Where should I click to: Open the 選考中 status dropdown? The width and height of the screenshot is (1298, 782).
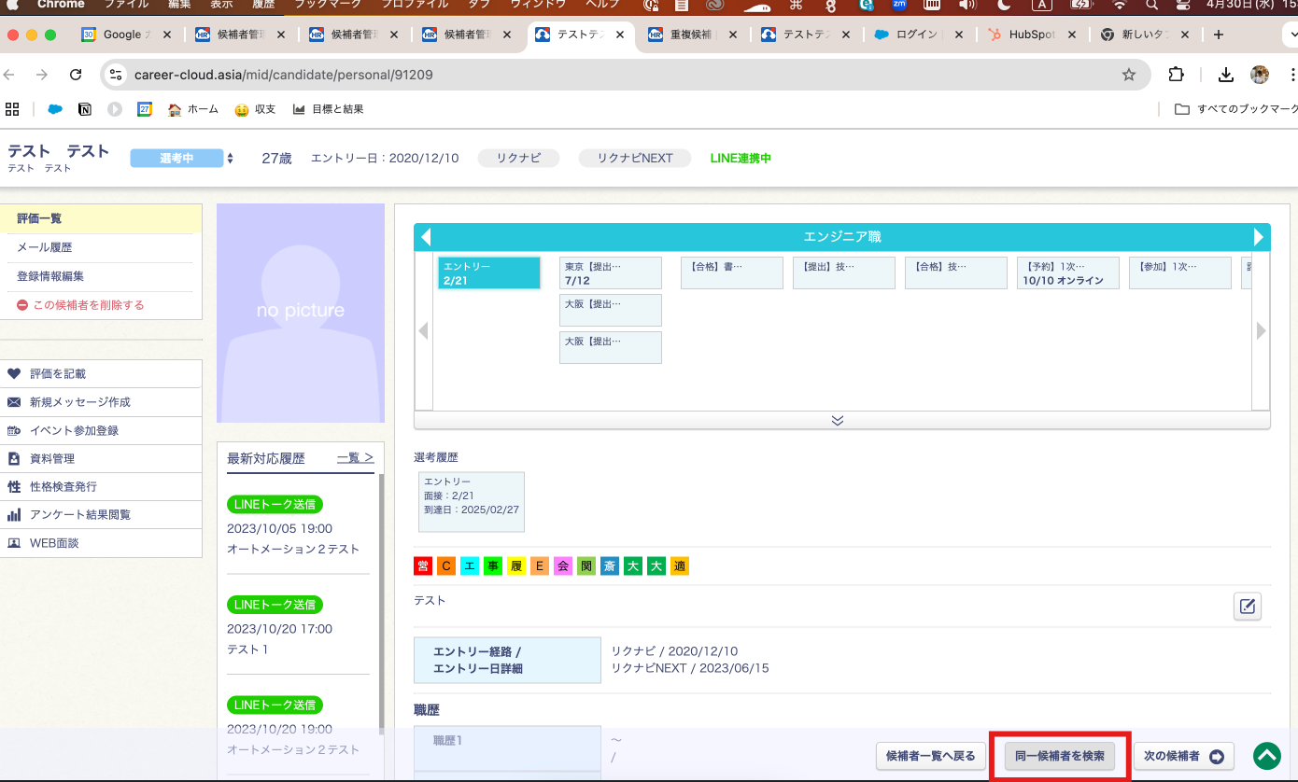[x=182, y=159]
